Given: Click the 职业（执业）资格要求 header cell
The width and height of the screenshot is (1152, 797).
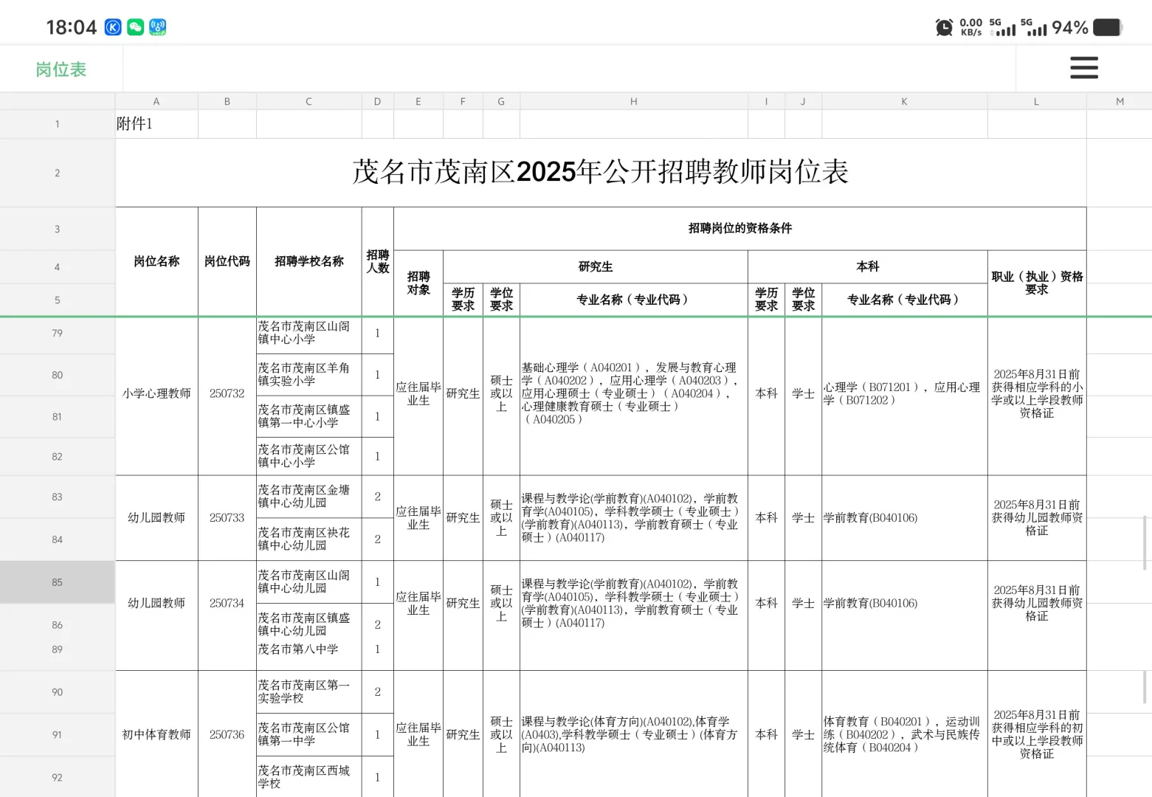Looking at the screenshot, I should click(1037, 283).
